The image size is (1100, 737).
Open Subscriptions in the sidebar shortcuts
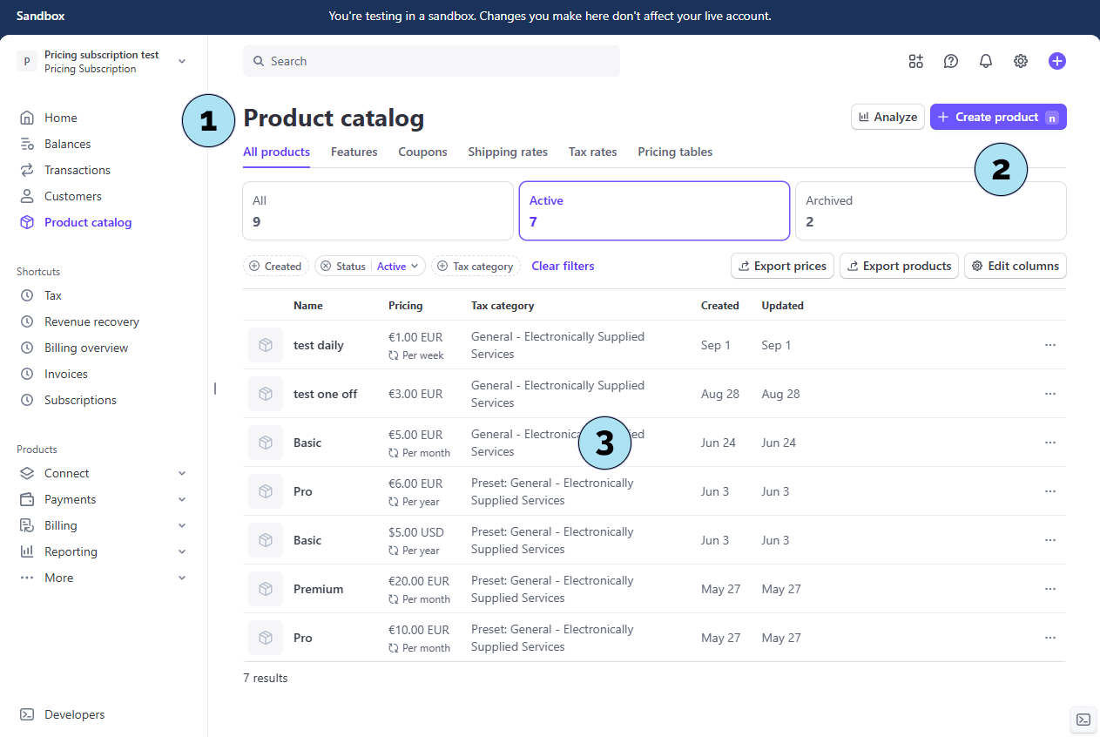point(80,400)
